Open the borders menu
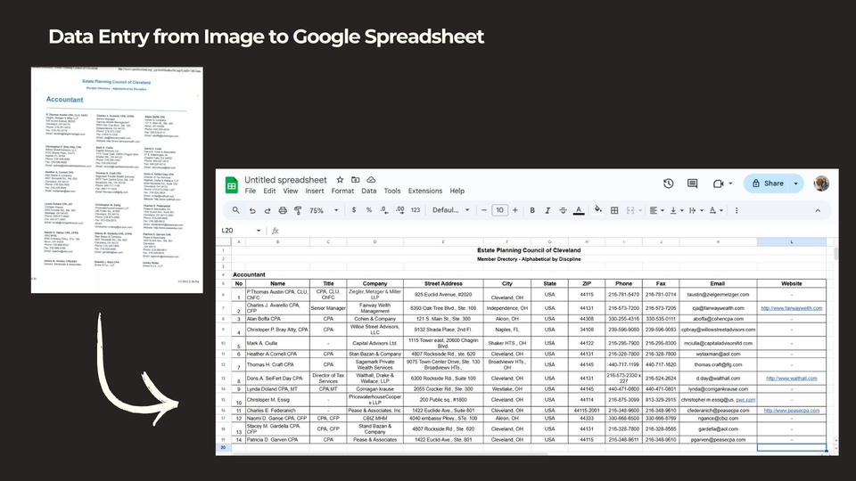The image size is (856, 481). point(614,210)
